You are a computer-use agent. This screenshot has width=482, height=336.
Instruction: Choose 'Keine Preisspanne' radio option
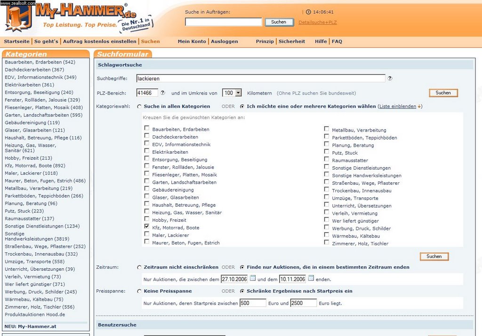point(139,291)
